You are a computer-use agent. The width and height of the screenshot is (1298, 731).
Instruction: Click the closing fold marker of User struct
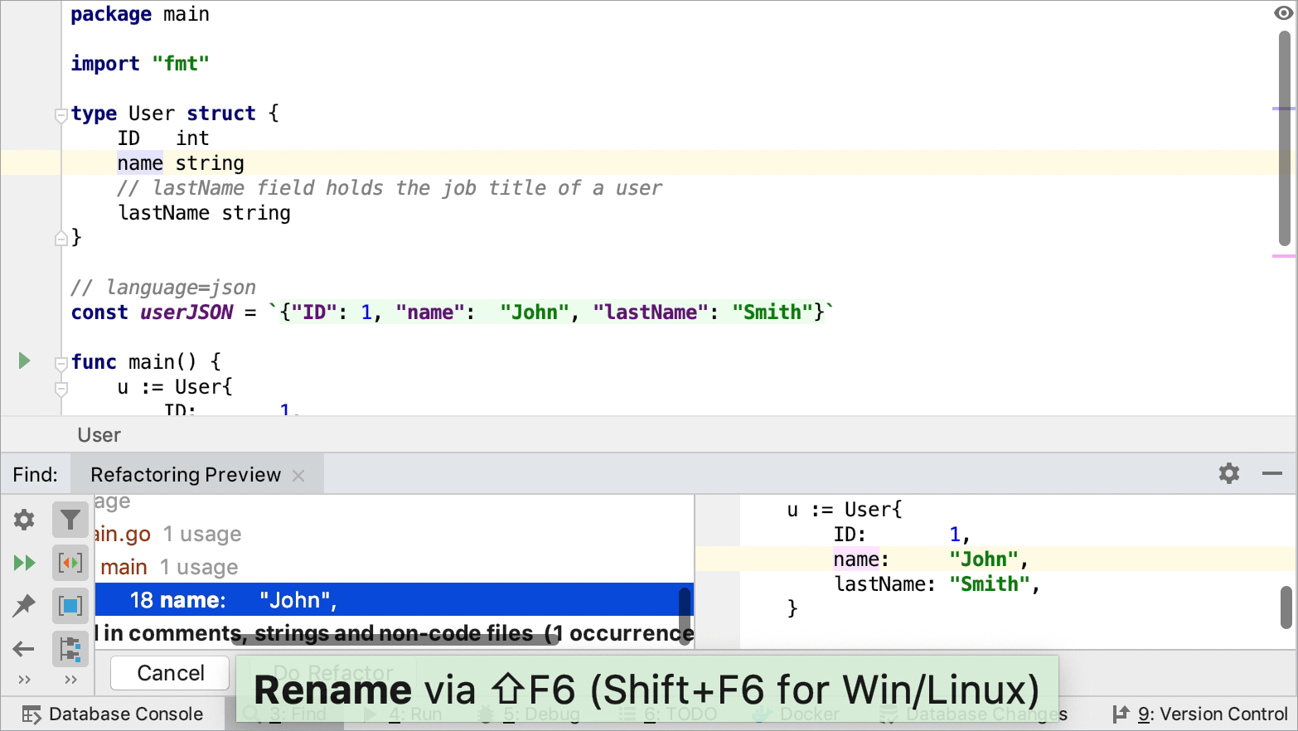click(x=61, y=239)
